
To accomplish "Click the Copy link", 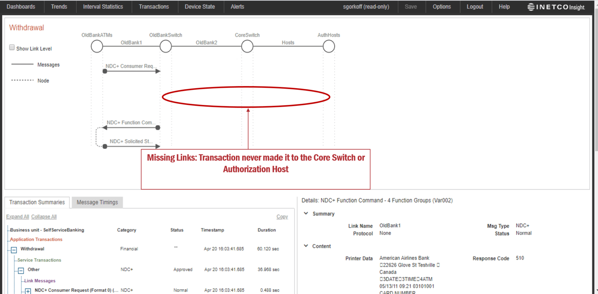I will click(x=282, y=217).
